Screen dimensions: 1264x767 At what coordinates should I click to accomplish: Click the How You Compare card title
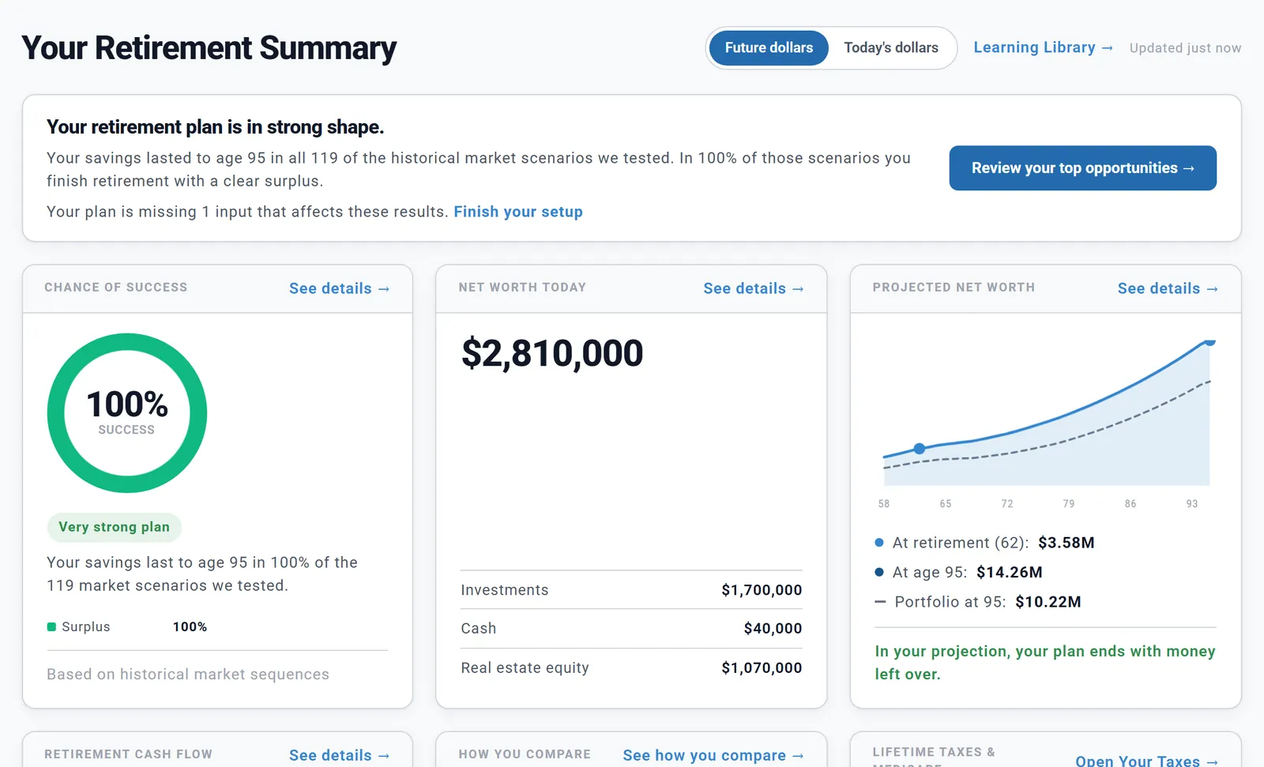point(525,754)
